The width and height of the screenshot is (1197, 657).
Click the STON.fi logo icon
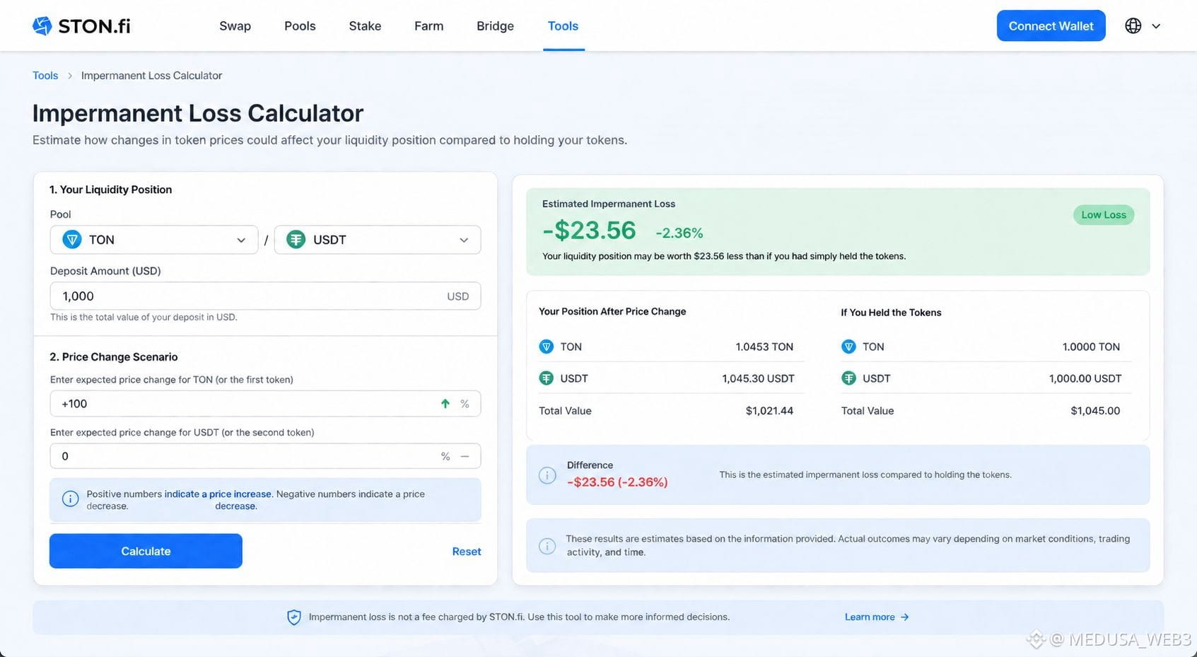click(x=42, y=26)
